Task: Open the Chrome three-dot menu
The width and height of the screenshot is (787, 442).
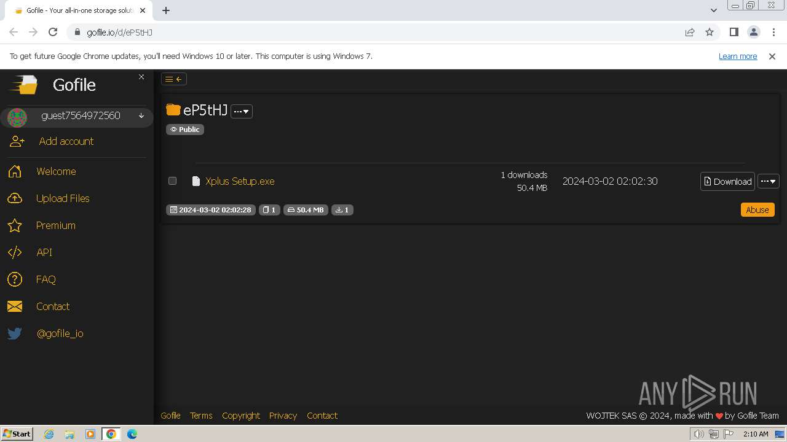Action: click(x=773, y=32)
